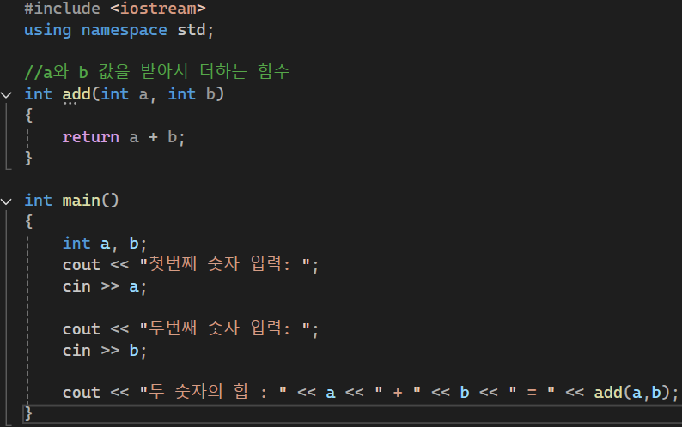Image resolution: width=682 pixels, height=427 pixels.
Task: Click the 'main' function name
Action: 82,201
